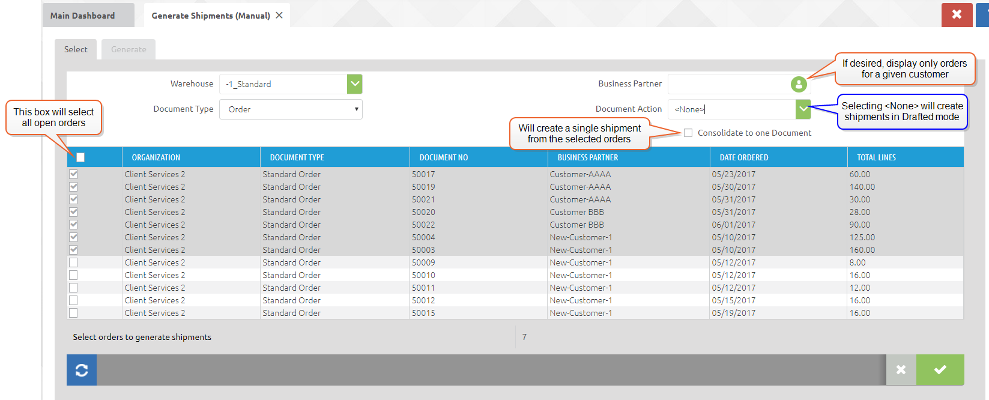Click into the Business Partner text field
989x400 pixels.
(x=728, y=84)
